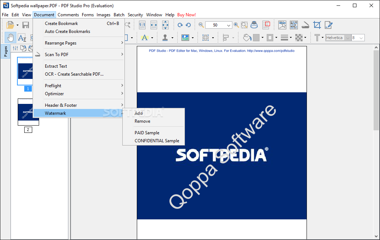The height and width of the screenshot is (240, 380).
Task: Click the form field highlight icon
Action: click(282, 25)
